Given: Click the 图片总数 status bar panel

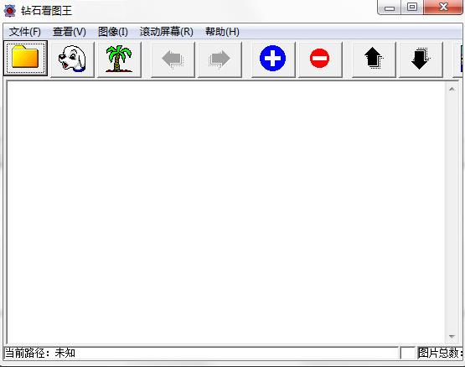Looking at the screenshot, I should click(x=441, y=353).
